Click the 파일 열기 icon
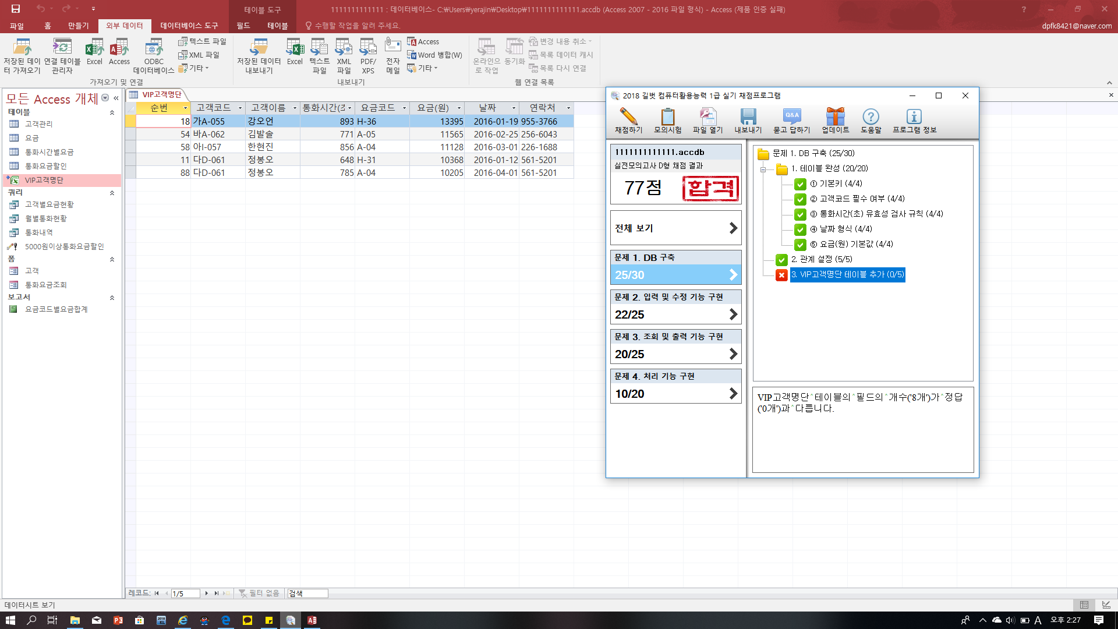This screenshot has width=1118, height=629. (x=707, y=117)
